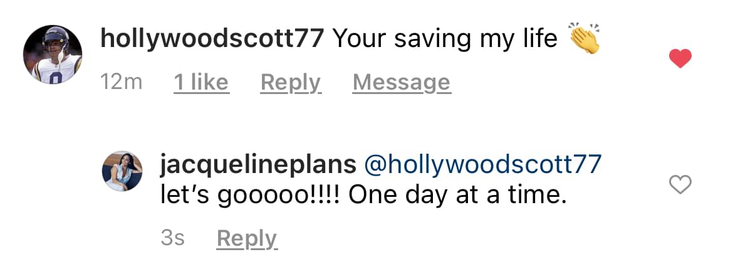Screen dimensions: 733x279
Task: Unlike hollywoodscott77's comment with the red heart
Action: click(x=680, y=60)
